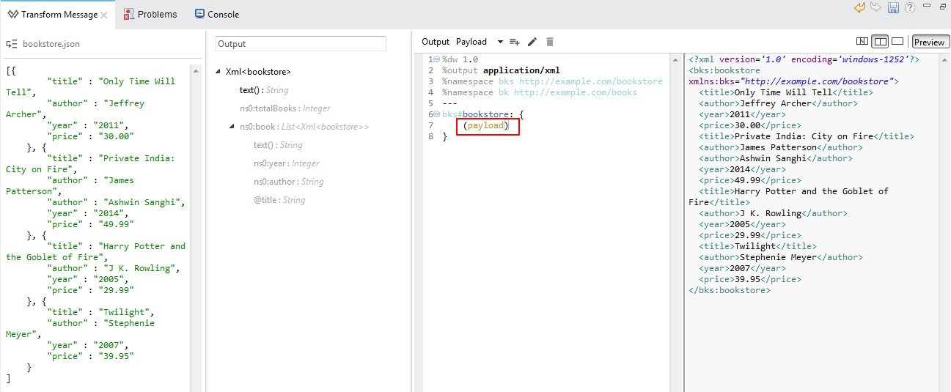Switch to the single-pane layout view
Viewport: 951px width, 392px height.
pos(897,42)
